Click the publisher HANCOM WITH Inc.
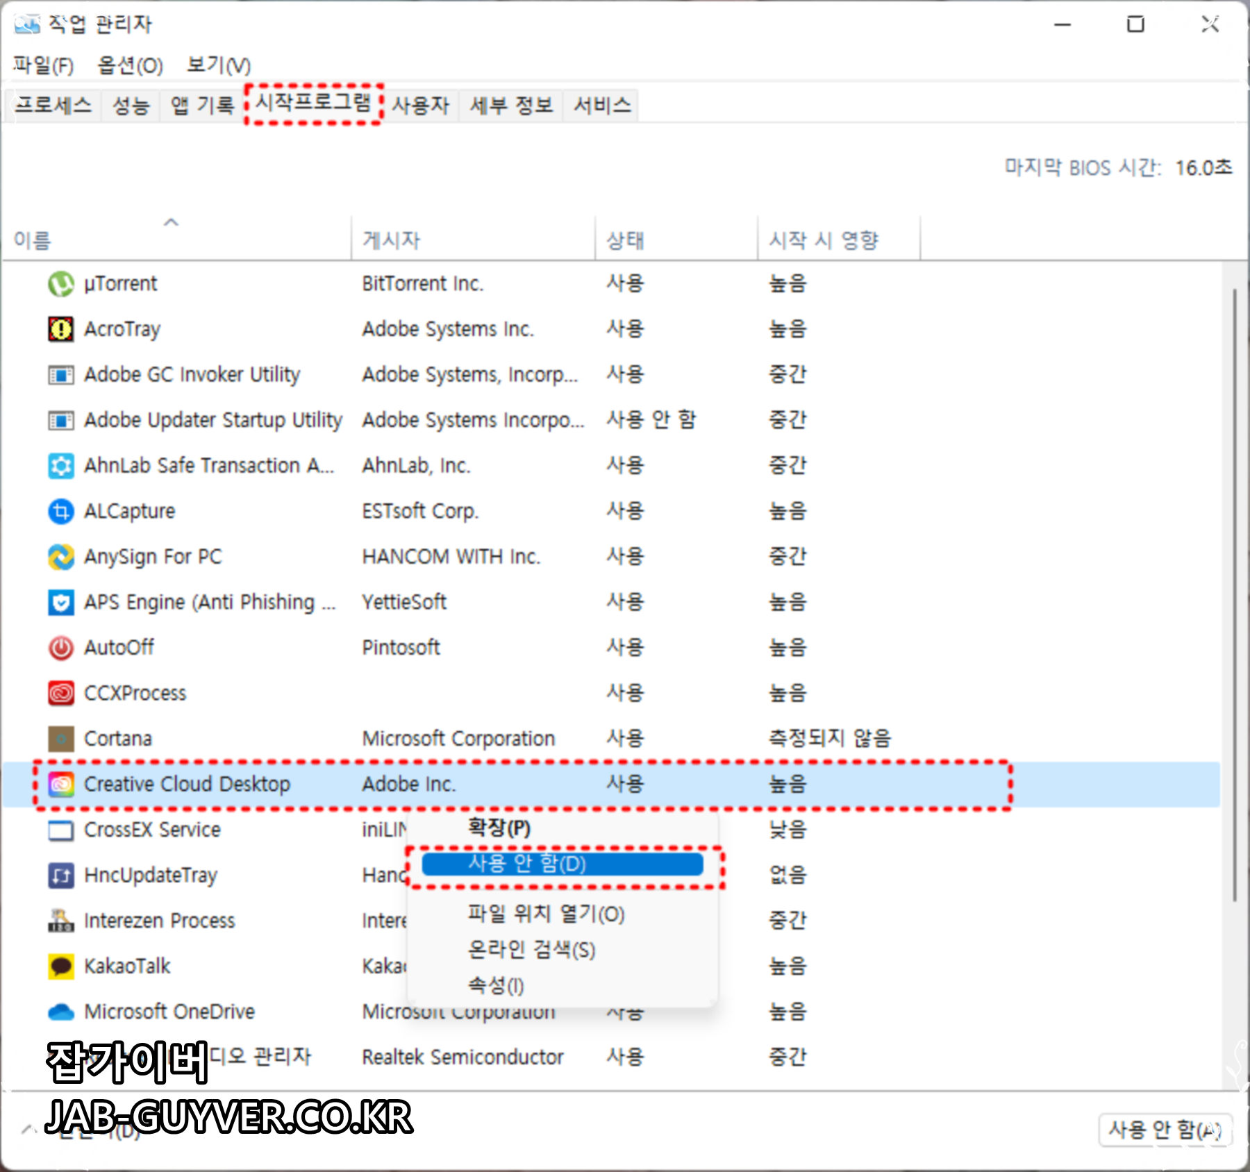 click(451, 557)
